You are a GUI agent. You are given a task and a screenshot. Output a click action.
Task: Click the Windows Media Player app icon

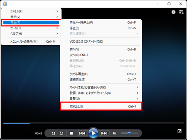[5, 4]
